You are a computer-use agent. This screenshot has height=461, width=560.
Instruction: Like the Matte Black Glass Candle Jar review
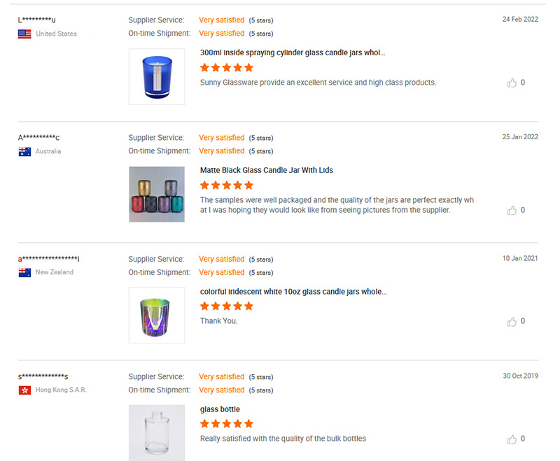(512, 210)
